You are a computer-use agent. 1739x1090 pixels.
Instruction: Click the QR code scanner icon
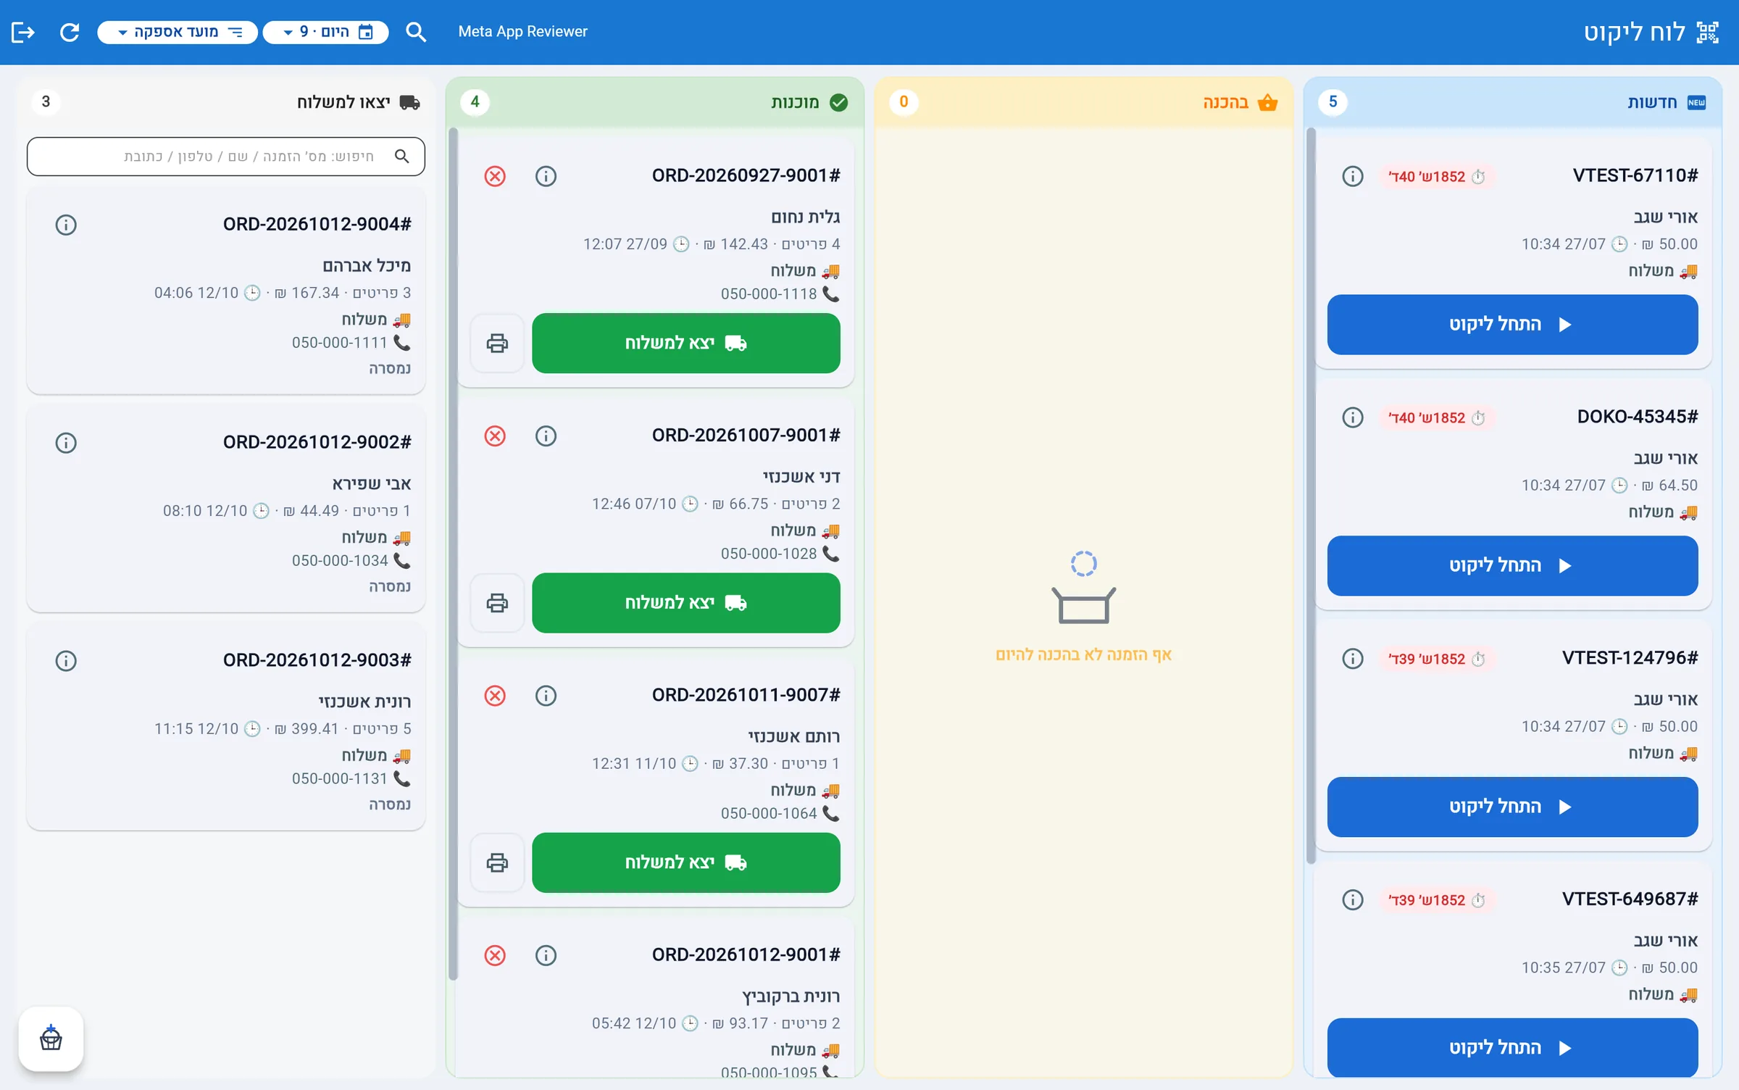(x=1707, y=32)
